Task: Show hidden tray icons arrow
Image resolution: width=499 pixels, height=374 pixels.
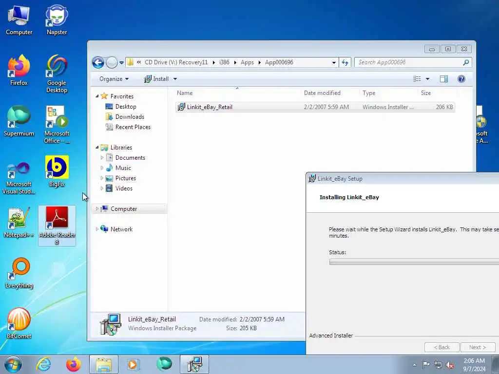Action: [x=414, y=365]
